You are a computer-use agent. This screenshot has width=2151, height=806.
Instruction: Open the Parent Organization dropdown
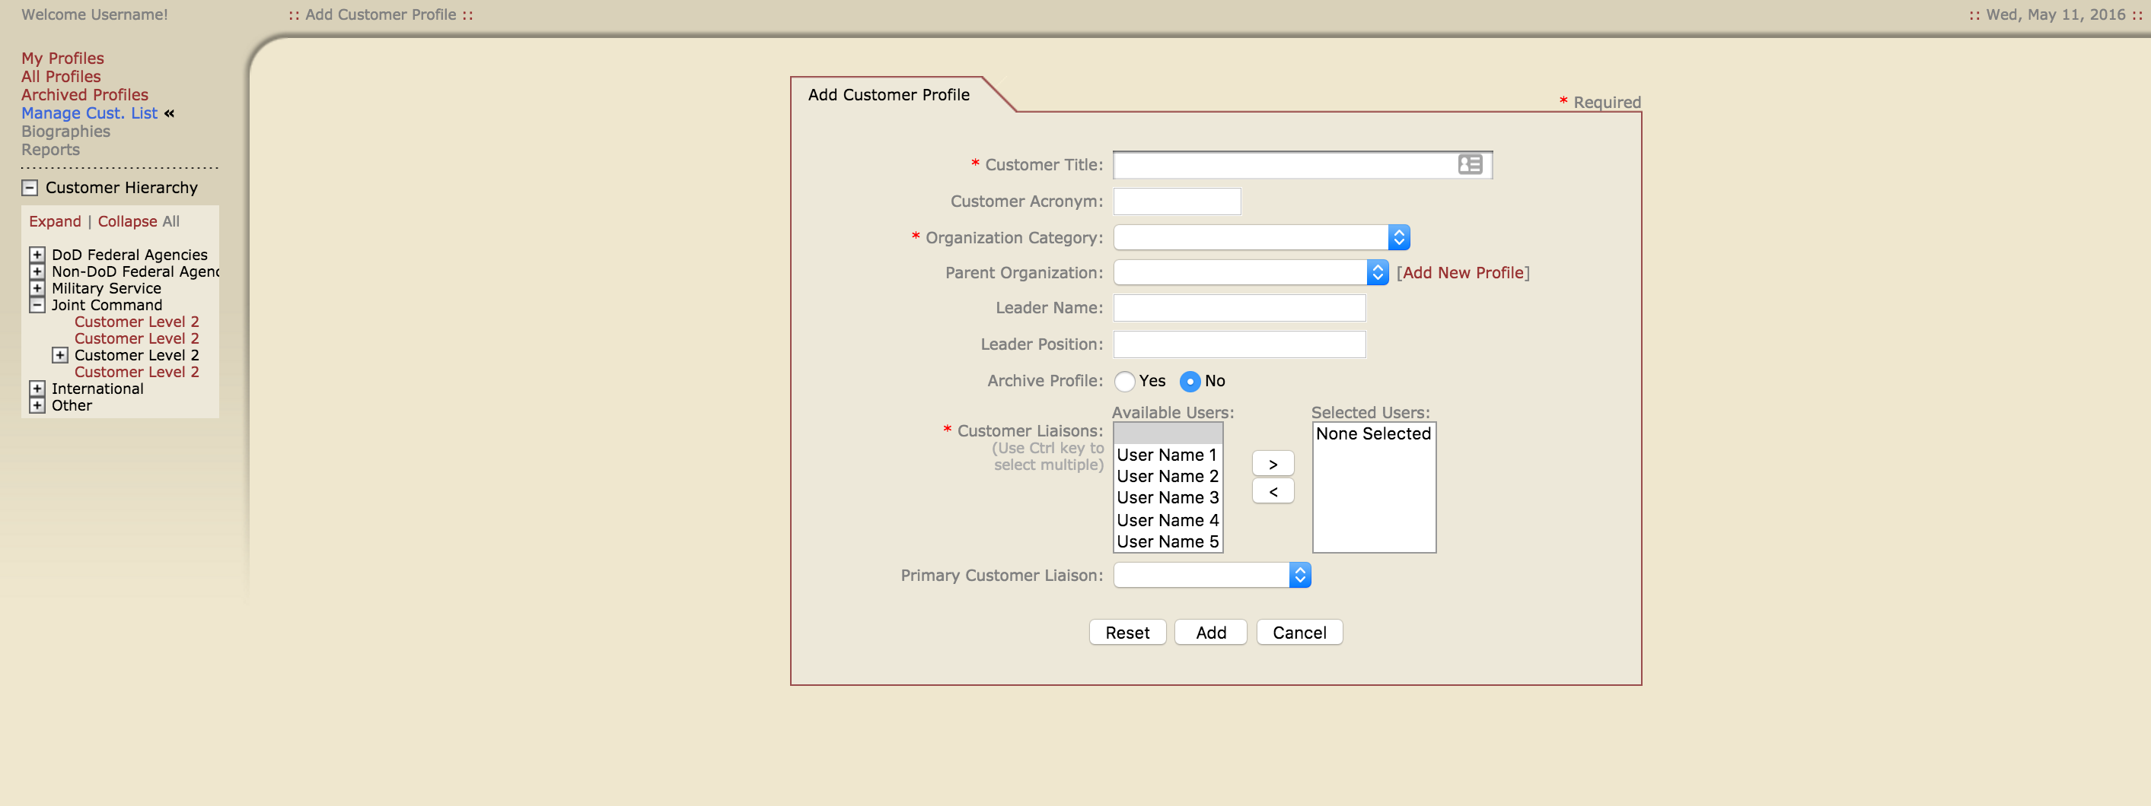(x=1376, y=272)
